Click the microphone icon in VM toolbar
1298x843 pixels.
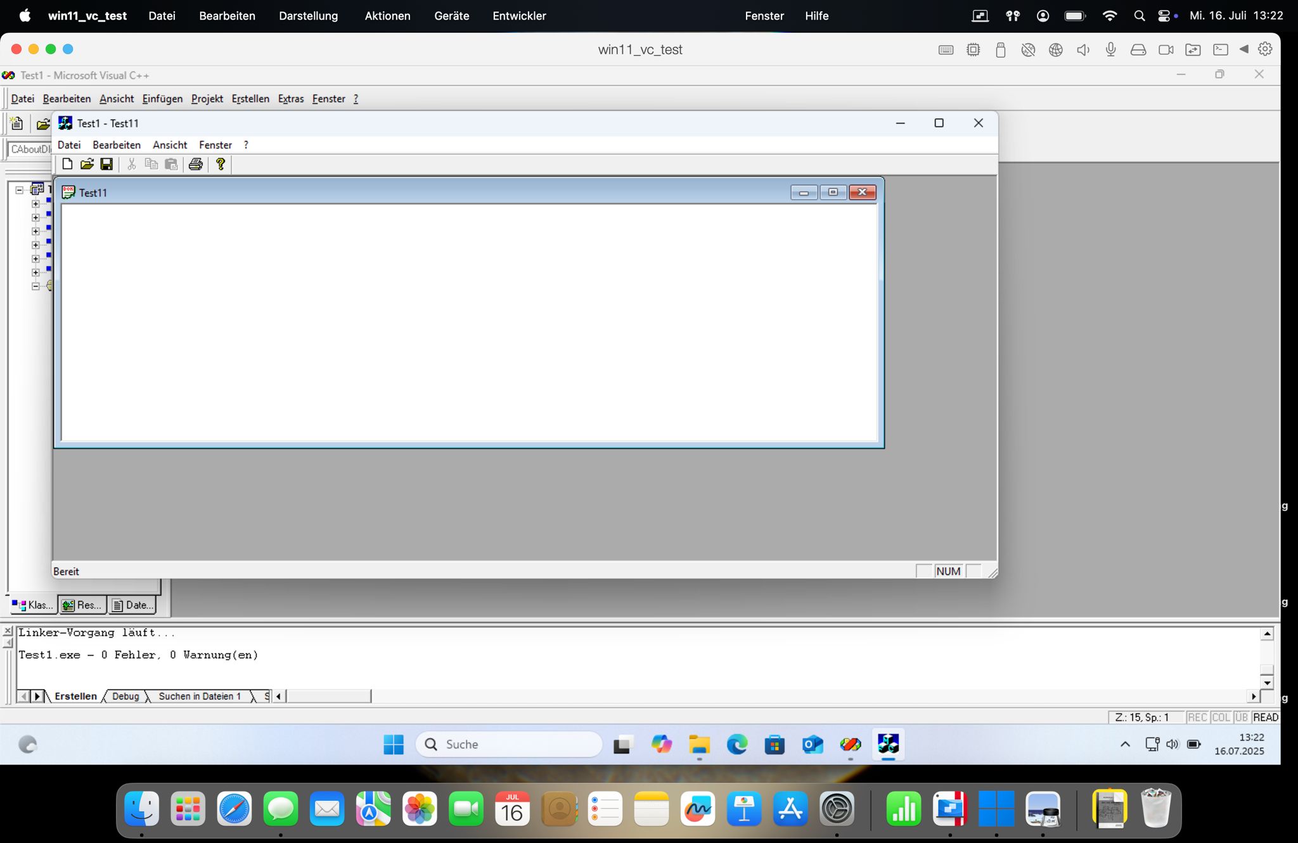coord(1110,49)
